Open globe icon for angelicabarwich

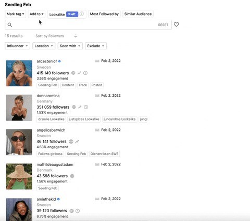pyautogui.click(x=71, y=141)
